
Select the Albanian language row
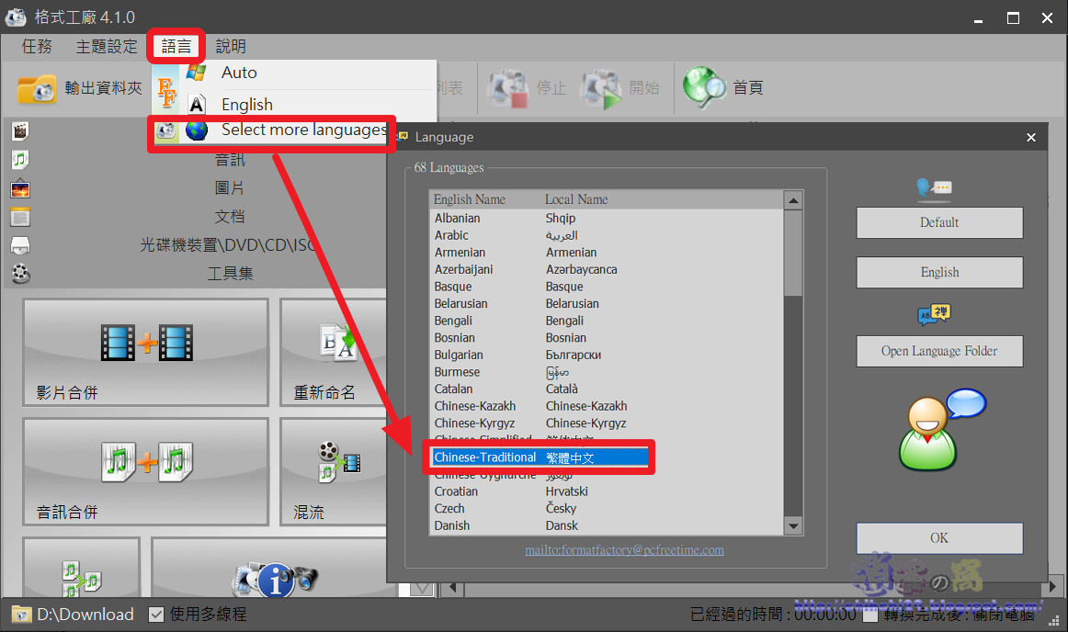pyautogui.click(x=608, y=218)
